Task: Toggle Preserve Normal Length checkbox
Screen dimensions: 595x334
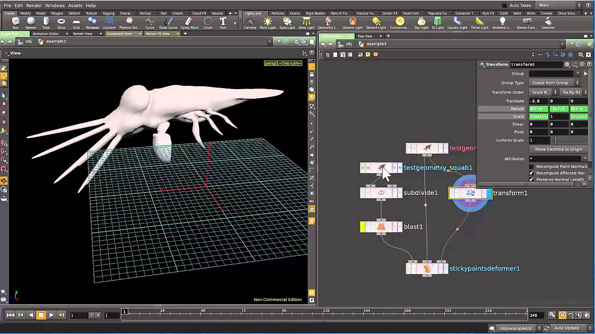Action: point(531,180)
